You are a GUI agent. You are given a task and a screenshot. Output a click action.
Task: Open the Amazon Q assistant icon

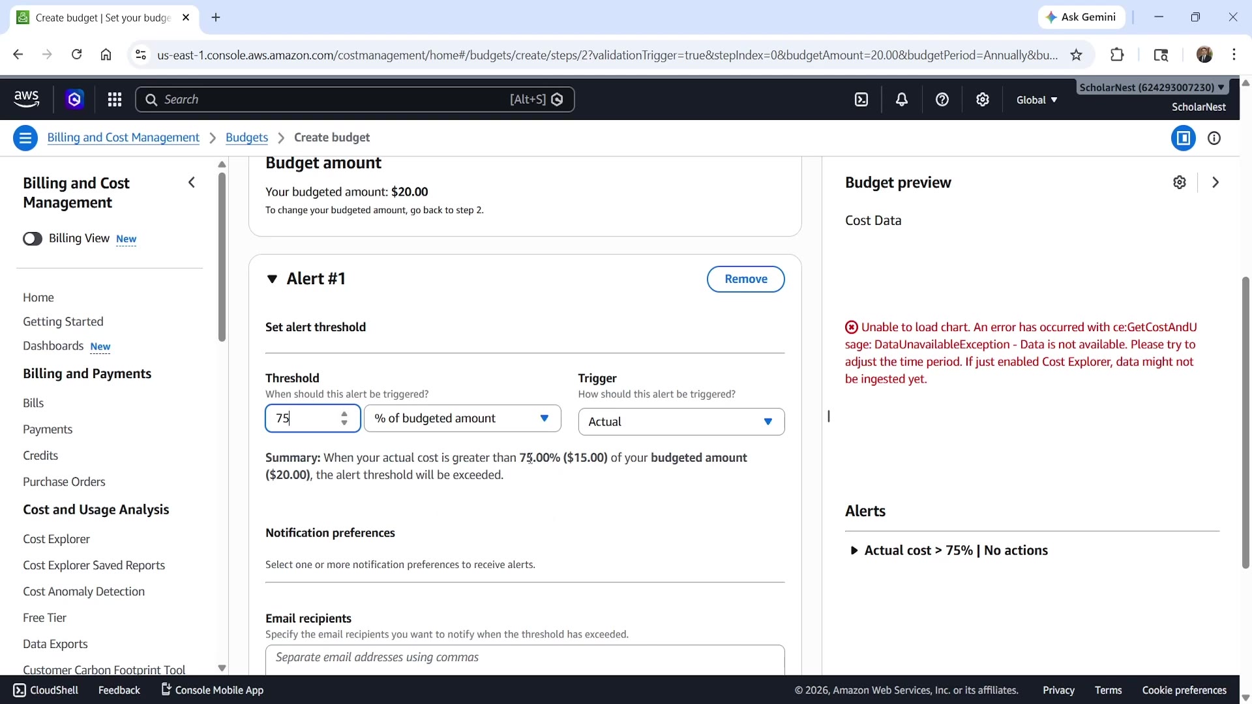pyautogui.click(x=74, y=99)
